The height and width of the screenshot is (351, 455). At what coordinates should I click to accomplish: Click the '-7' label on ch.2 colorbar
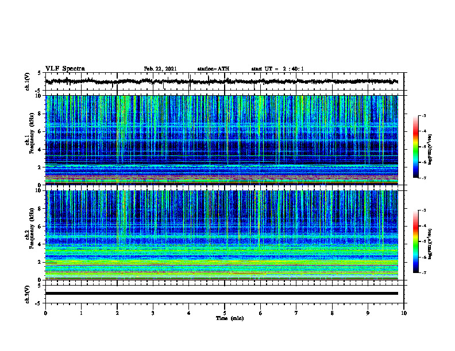click(x=424, y=273)
